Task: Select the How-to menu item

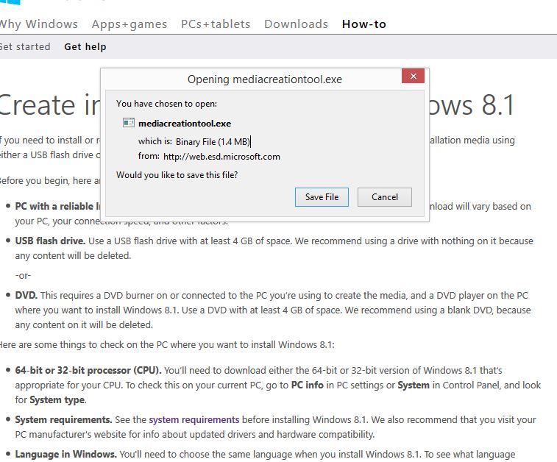Action: pos(364,24)
